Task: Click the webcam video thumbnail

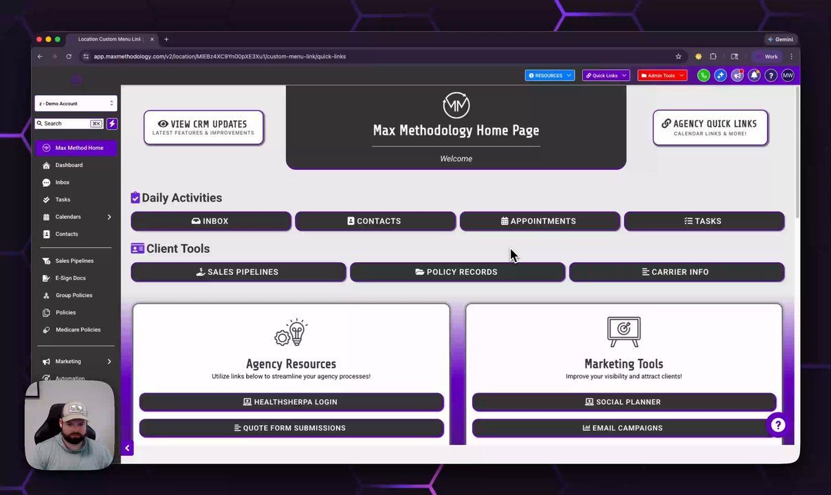Action: point(69,425)
